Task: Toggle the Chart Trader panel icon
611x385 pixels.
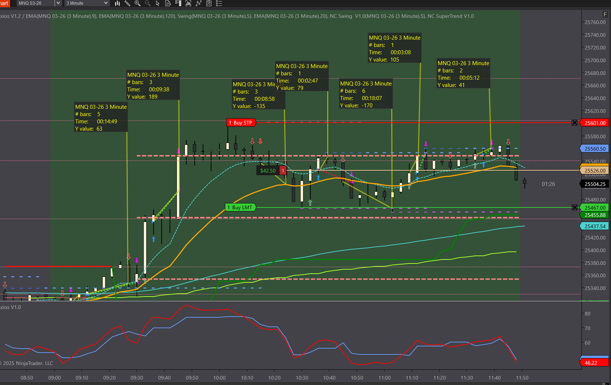Action: [178, 3]
